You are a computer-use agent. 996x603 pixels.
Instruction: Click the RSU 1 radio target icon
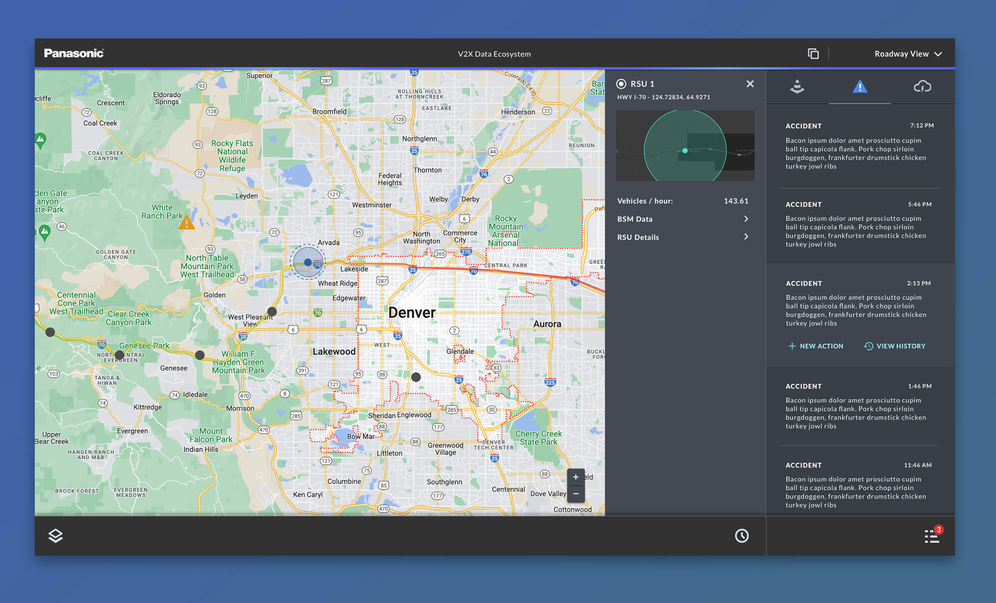[621, 84]
